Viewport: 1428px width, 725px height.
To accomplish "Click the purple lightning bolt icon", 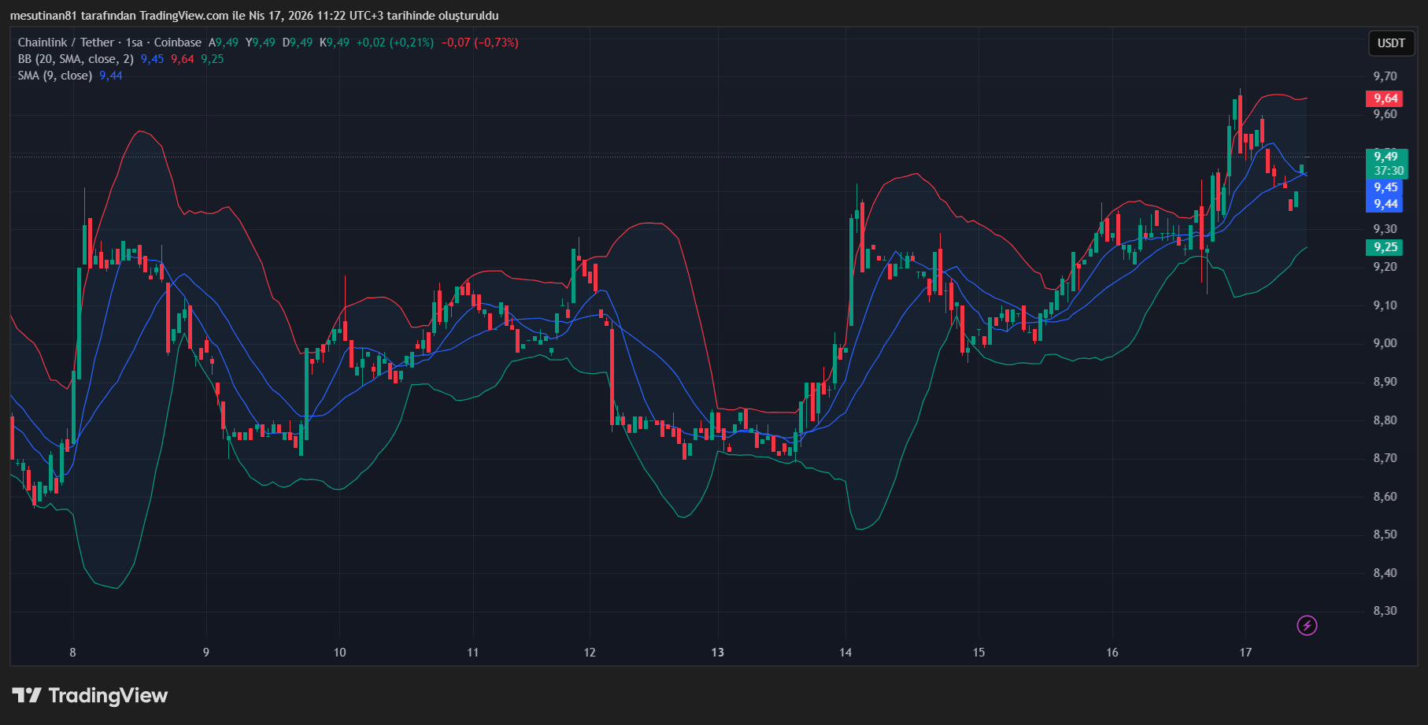I will [x=1307, y=626].
